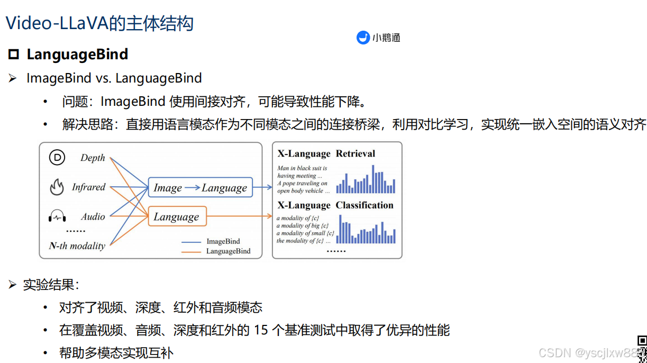Viewport: 647px width, 363px height.
Task: Click the Infrared flame icon
Action: coord(56,186)
